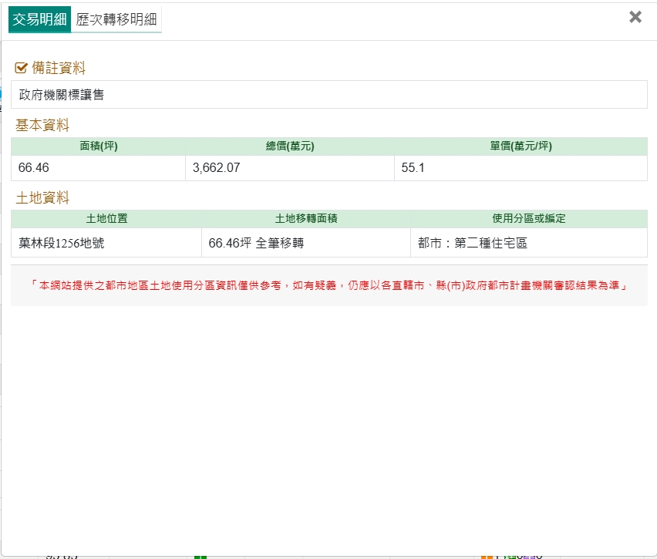Select the 菓林段1256地號 land location cell

[x=62, y=243]
